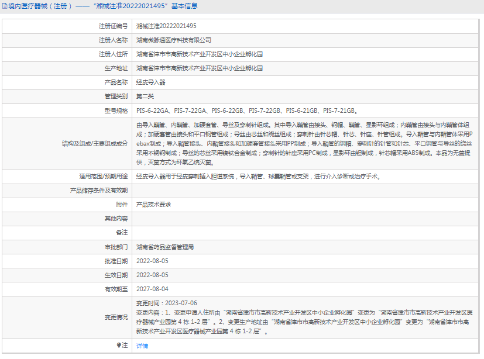Click the document icon before 境内医疗器械 title
The image size is (484, 359).
[x=5, y=6]
